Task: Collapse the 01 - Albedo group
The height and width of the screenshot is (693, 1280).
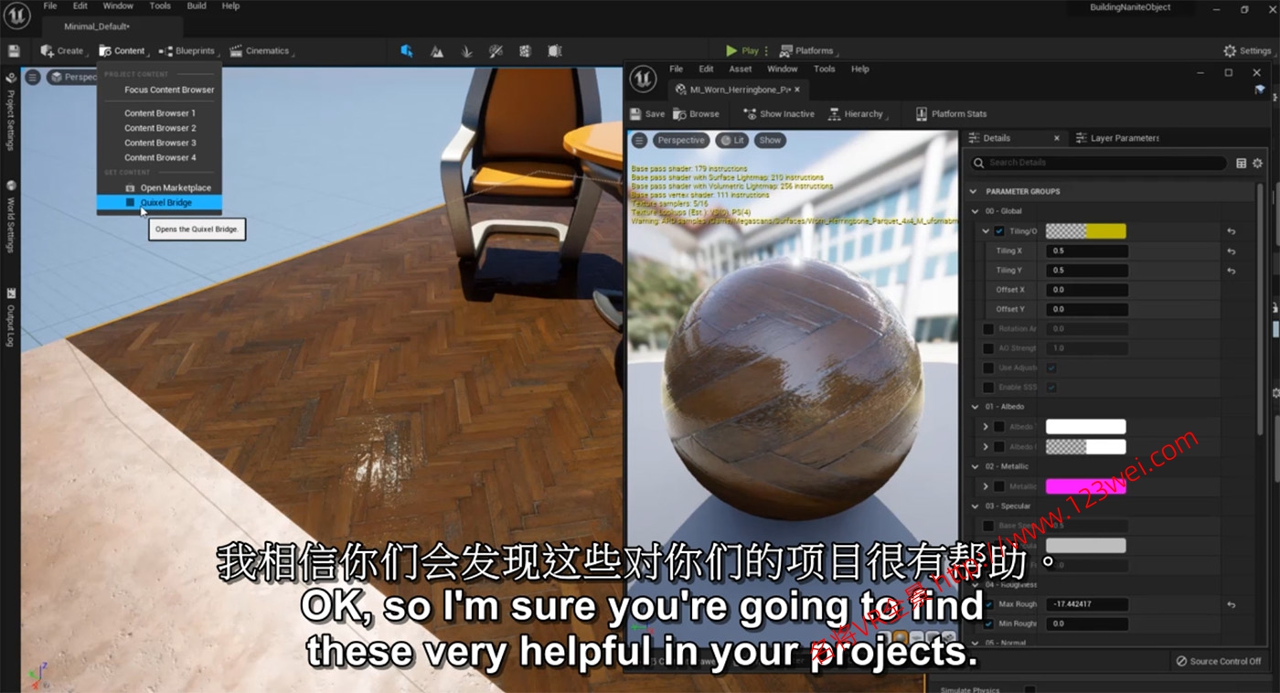Action: [x=975, y=407]
